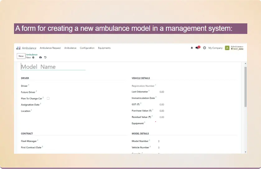Click the green Administrator avatar icon
Screen dimensions: 261x169
click(227, 48)
